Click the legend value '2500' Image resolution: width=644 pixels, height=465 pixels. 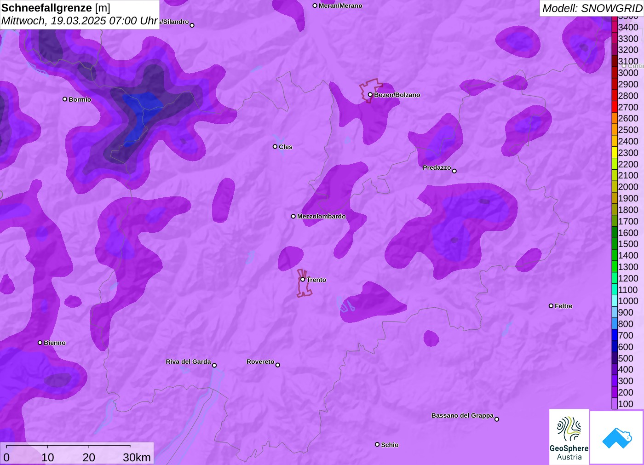(628, 130)
